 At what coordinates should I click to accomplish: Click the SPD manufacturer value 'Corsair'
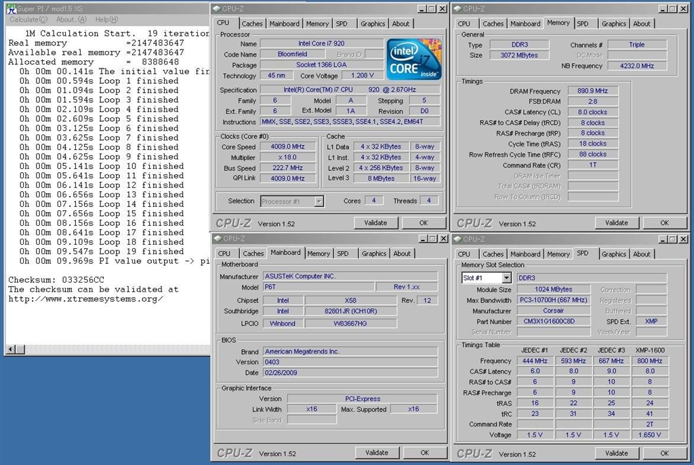tap(553, 310)
